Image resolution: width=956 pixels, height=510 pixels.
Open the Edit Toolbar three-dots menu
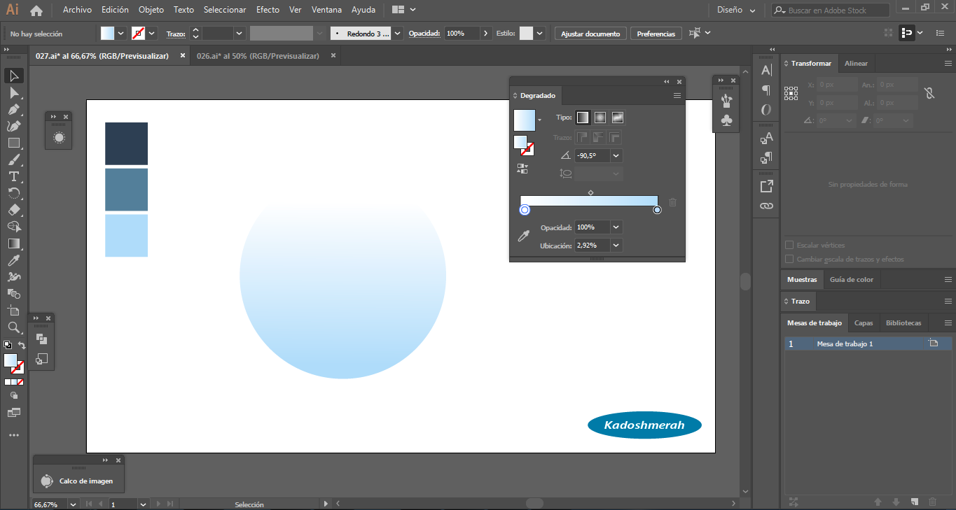[x=14, y=435]
